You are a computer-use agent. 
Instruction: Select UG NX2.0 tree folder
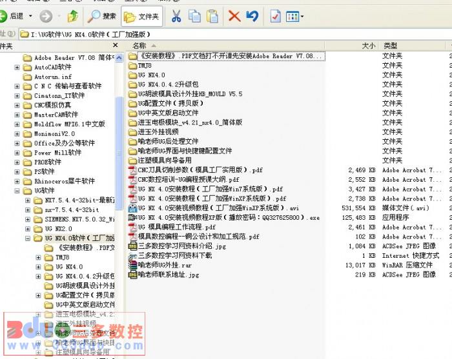53,229
